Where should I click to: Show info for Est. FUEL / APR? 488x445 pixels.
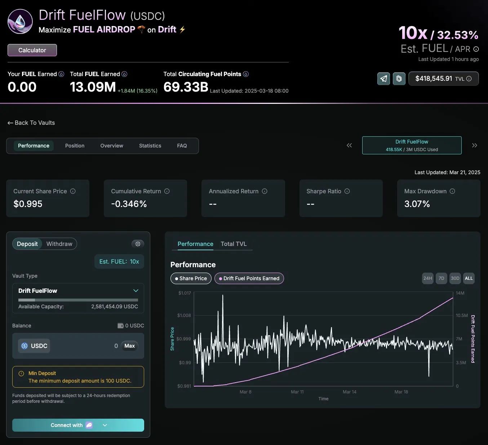[476, 49]
